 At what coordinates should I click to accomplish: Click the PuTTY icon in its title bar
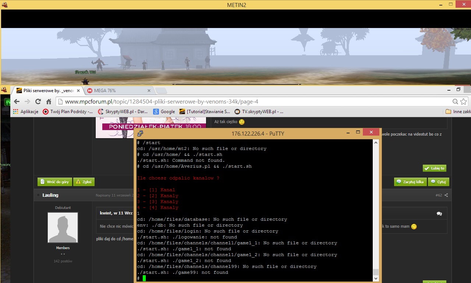[x=140, y=133]
